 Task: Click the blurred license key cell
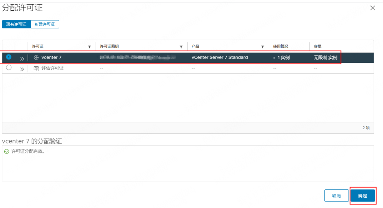coord(138,57)
